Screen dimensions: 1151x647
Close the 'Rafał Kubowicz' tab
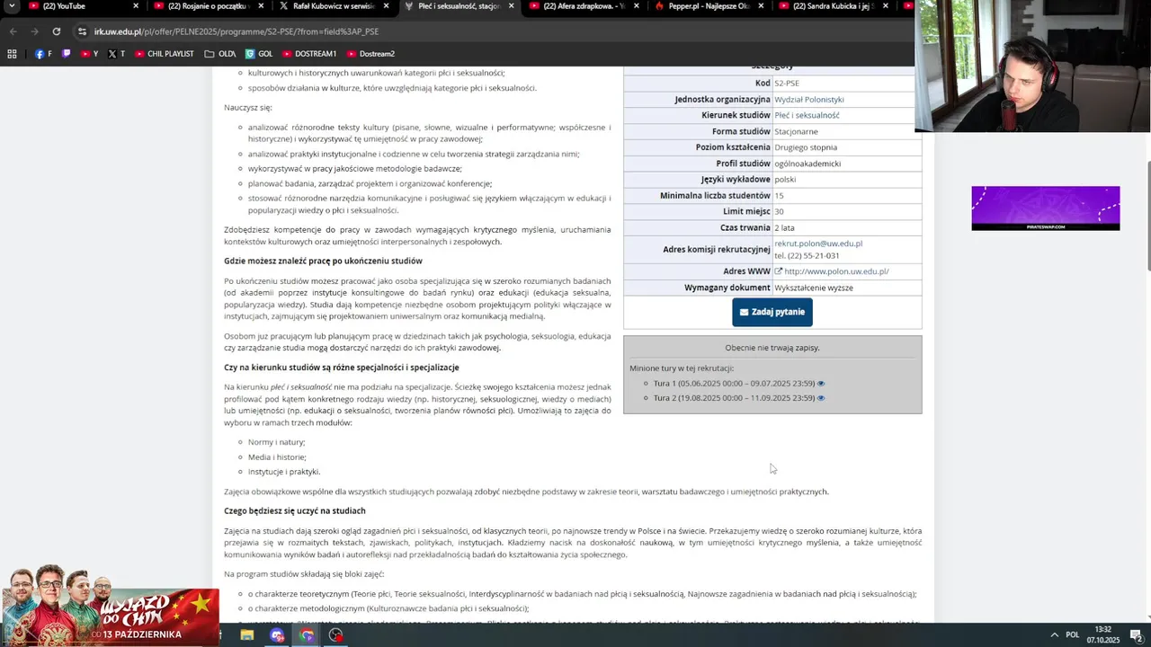[x=386, y=6]
